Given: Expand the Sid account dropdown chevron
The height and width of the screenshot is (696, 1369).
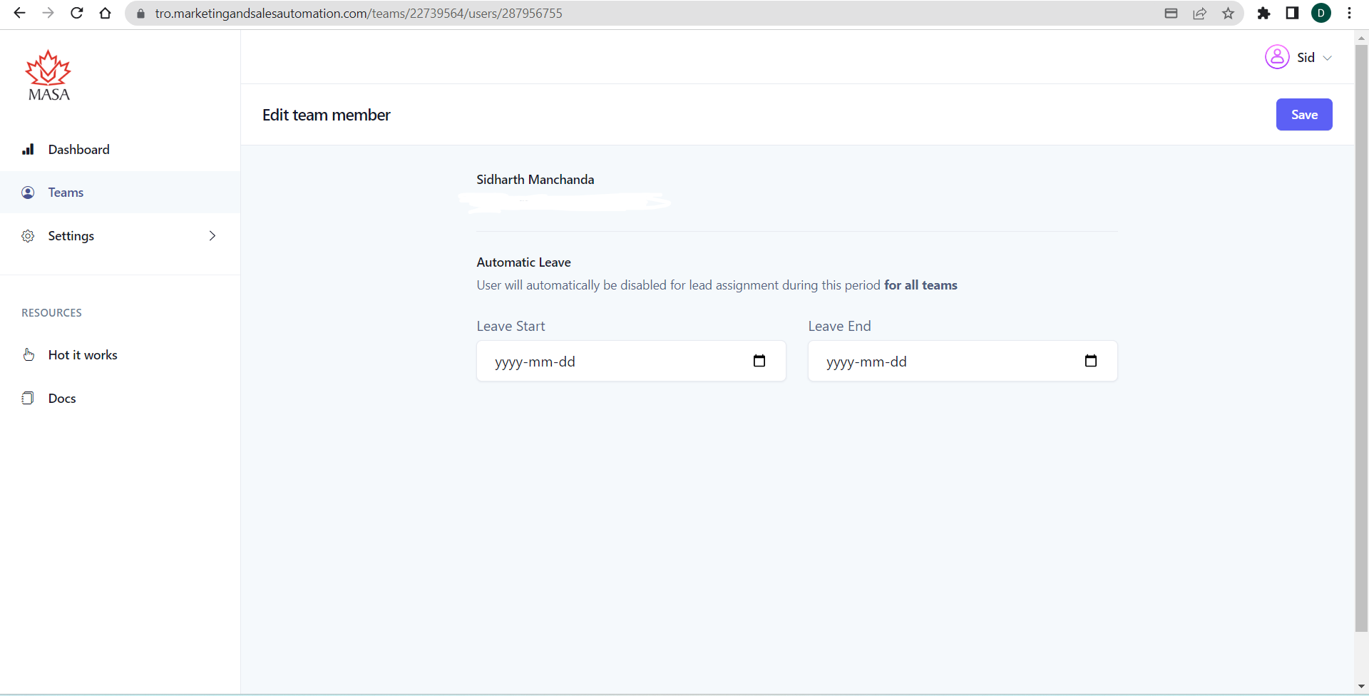Looking at the screenshot, I should coord(1327,58).
